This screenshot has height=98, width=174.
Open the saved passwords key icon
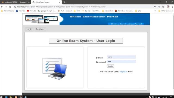(155, 7)
